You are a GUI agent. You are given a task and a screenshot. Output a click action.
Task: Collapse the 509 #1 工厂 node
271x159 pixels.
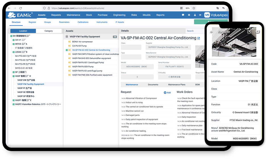pyautogui.click(x=13, y=40)
